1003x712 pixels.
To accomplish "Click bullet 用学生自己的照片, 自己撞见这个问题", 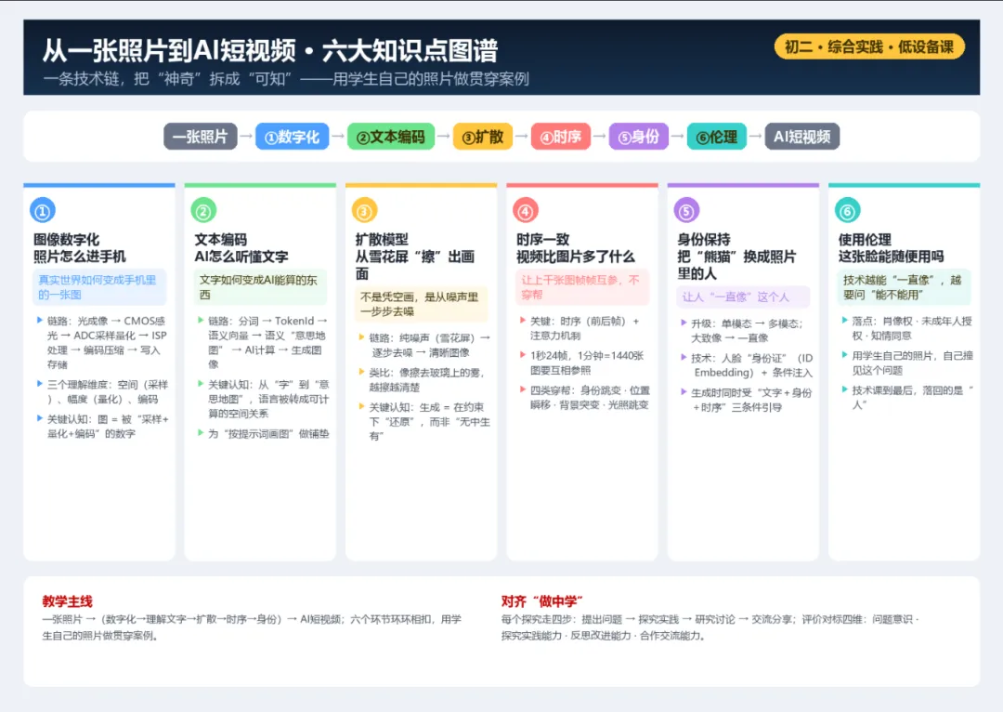I will coord(912,363).
